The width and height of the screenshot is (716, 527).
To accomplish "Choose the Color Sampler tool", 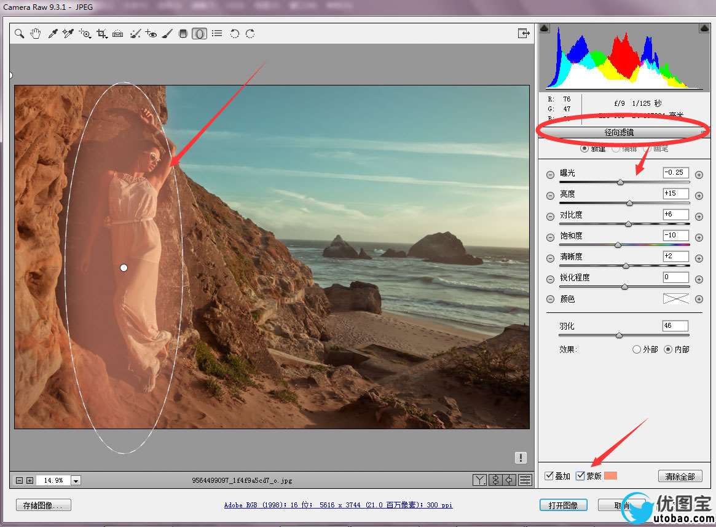I will point(68,33).
